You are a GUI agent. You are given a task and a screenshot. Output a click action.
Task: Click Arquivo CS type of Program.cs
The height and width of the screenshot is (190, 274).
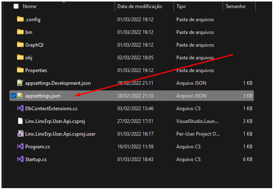tap(188, 147)
